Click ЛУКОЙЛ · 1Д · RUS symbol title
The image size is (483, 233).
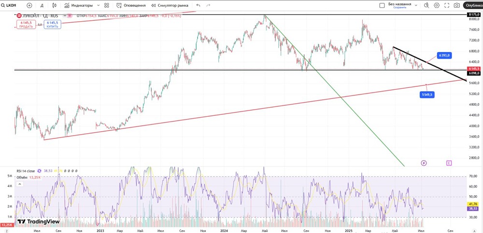(x=41, y=15)
